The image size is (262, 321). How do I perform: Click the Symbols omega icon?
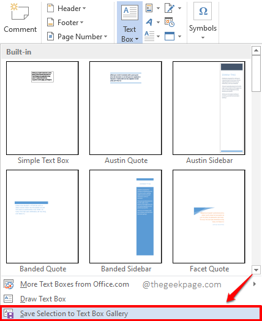[x=203, y=11]
